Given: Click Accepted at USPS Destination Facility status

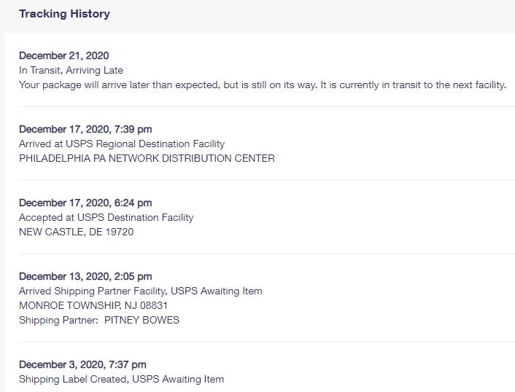Looking at the screenshot, I should pos(106,217).
